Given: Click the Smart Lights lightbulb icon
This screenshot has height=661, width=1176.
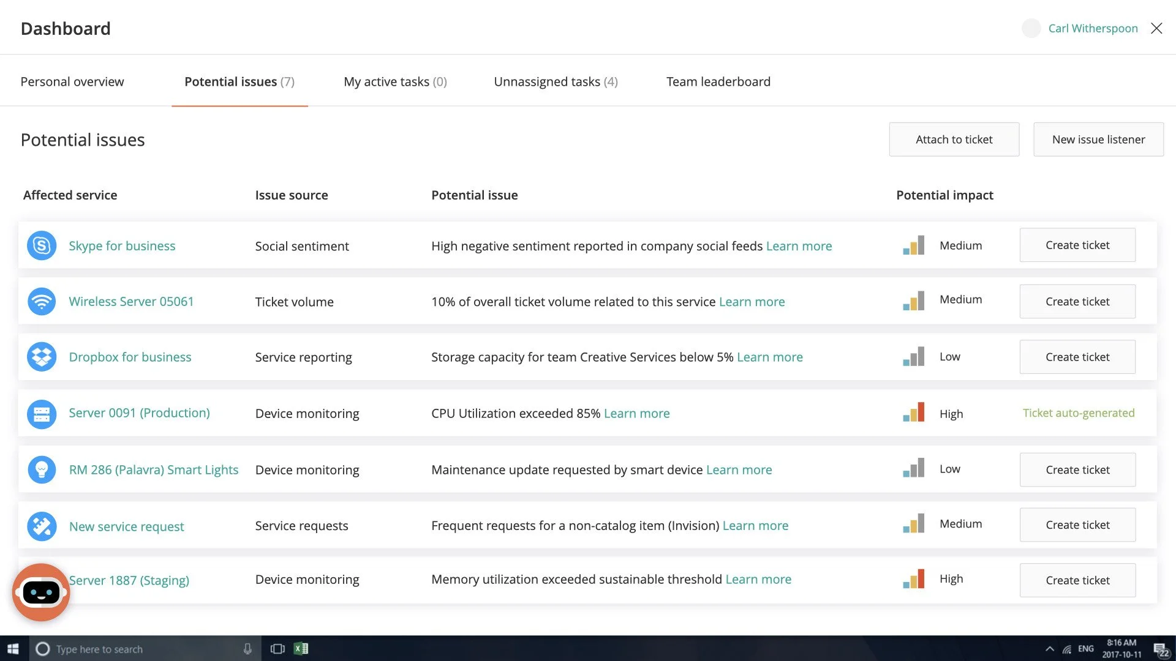Looking at the screenshot, I should coord(42,469).
